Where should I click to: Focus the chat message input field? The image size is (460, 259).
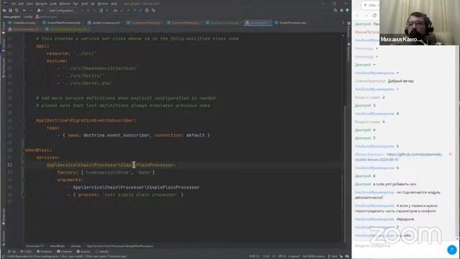coord(399,246)
